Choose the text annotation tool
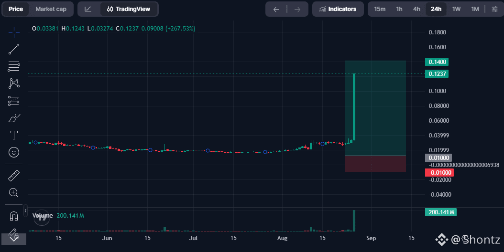Viewport: 504px width, 252px height. click(x=14, y=135)
